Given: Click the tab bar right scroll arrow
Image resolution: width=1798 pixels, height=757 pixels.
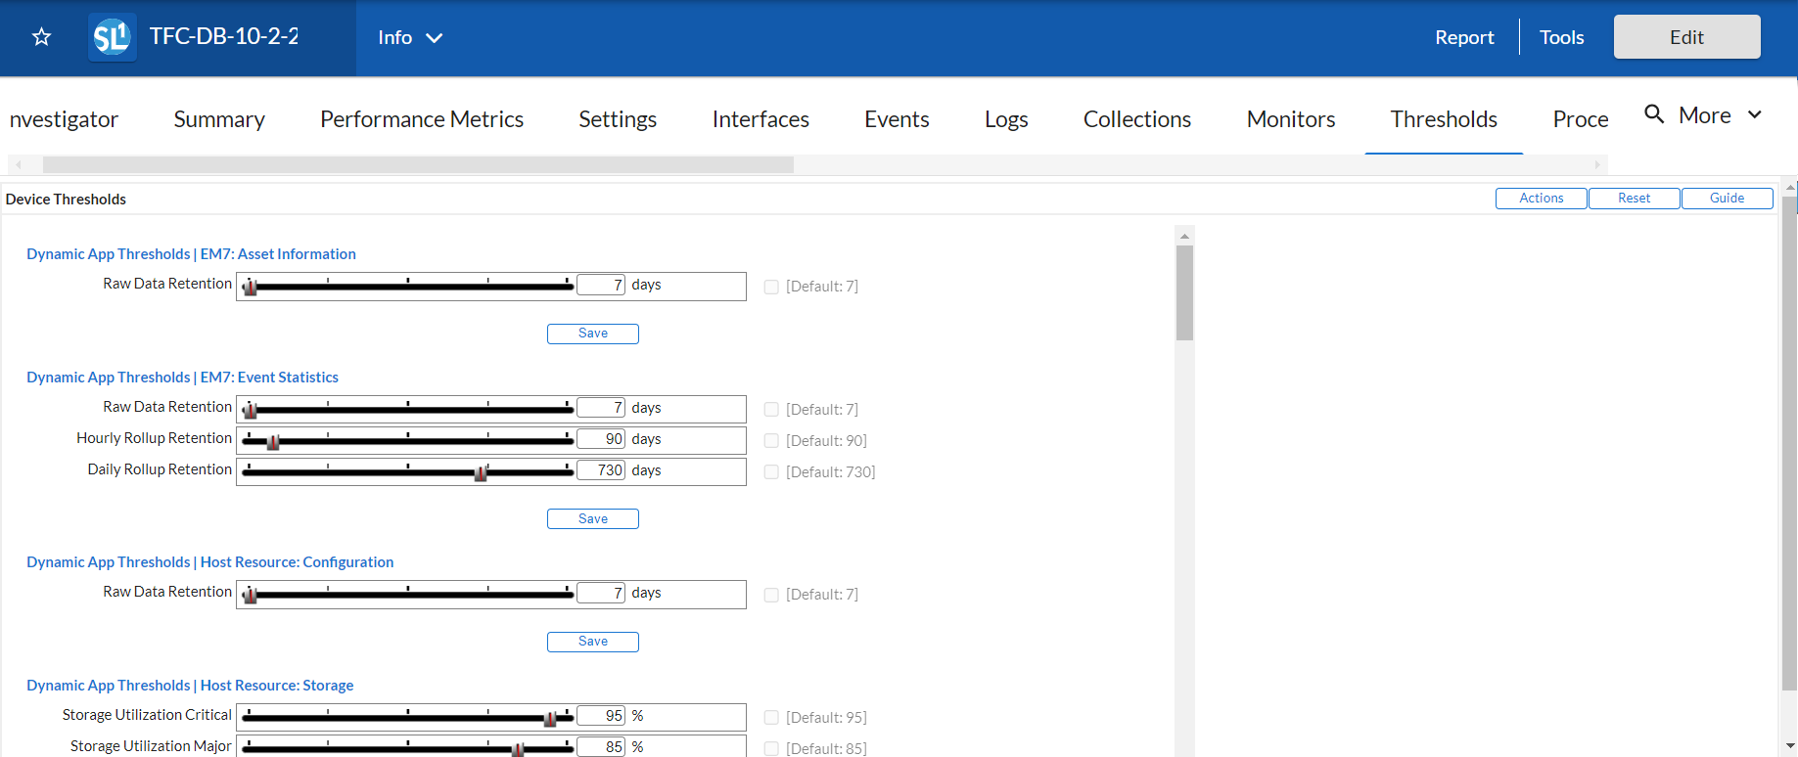Looking at the screenshot, I should (x=1596, y=165).
